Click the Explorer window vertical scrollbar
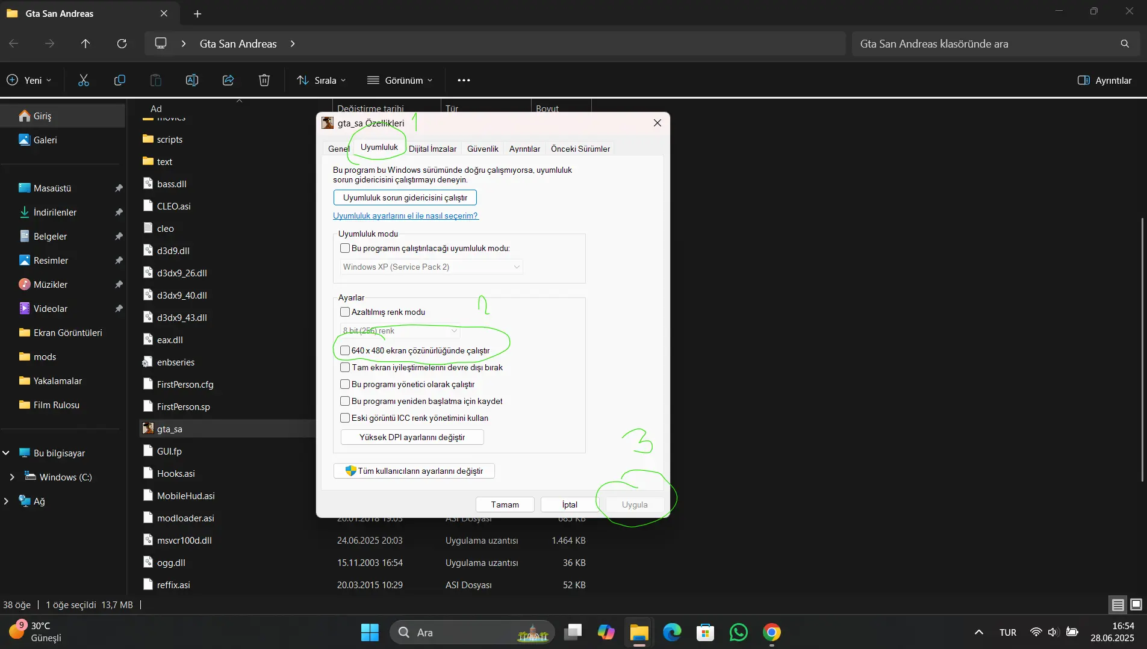 [x=1142, y=349]
